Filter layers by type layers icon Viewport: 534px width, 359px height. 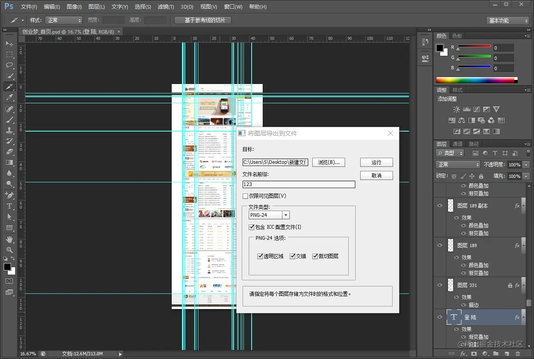(495, 153)
